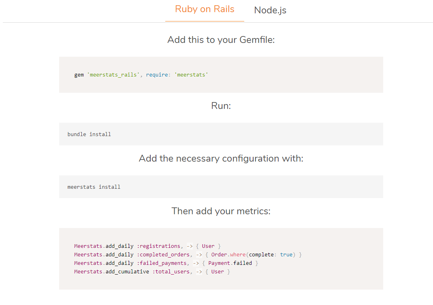Click the "Add this to your Gemfile:" heading
Viewport: 433px width, 305px height.
coord(221,40)
